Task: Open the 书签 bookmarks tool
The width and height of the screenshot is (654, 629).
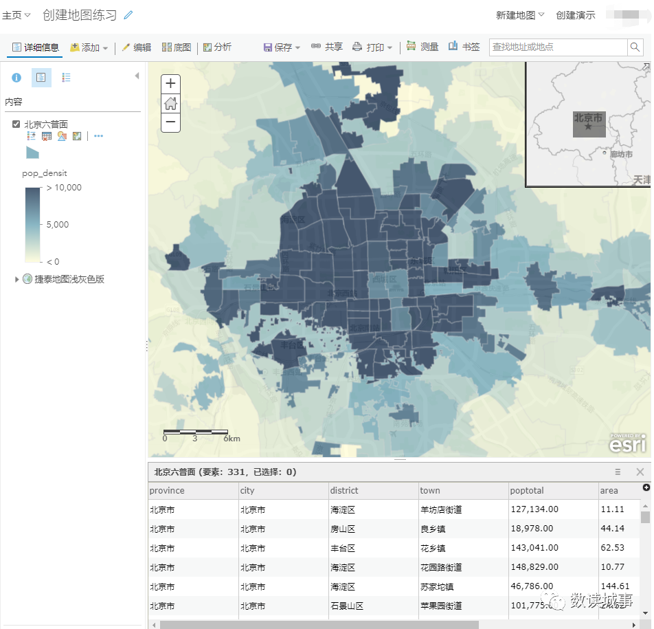Action: pos(464,47)
